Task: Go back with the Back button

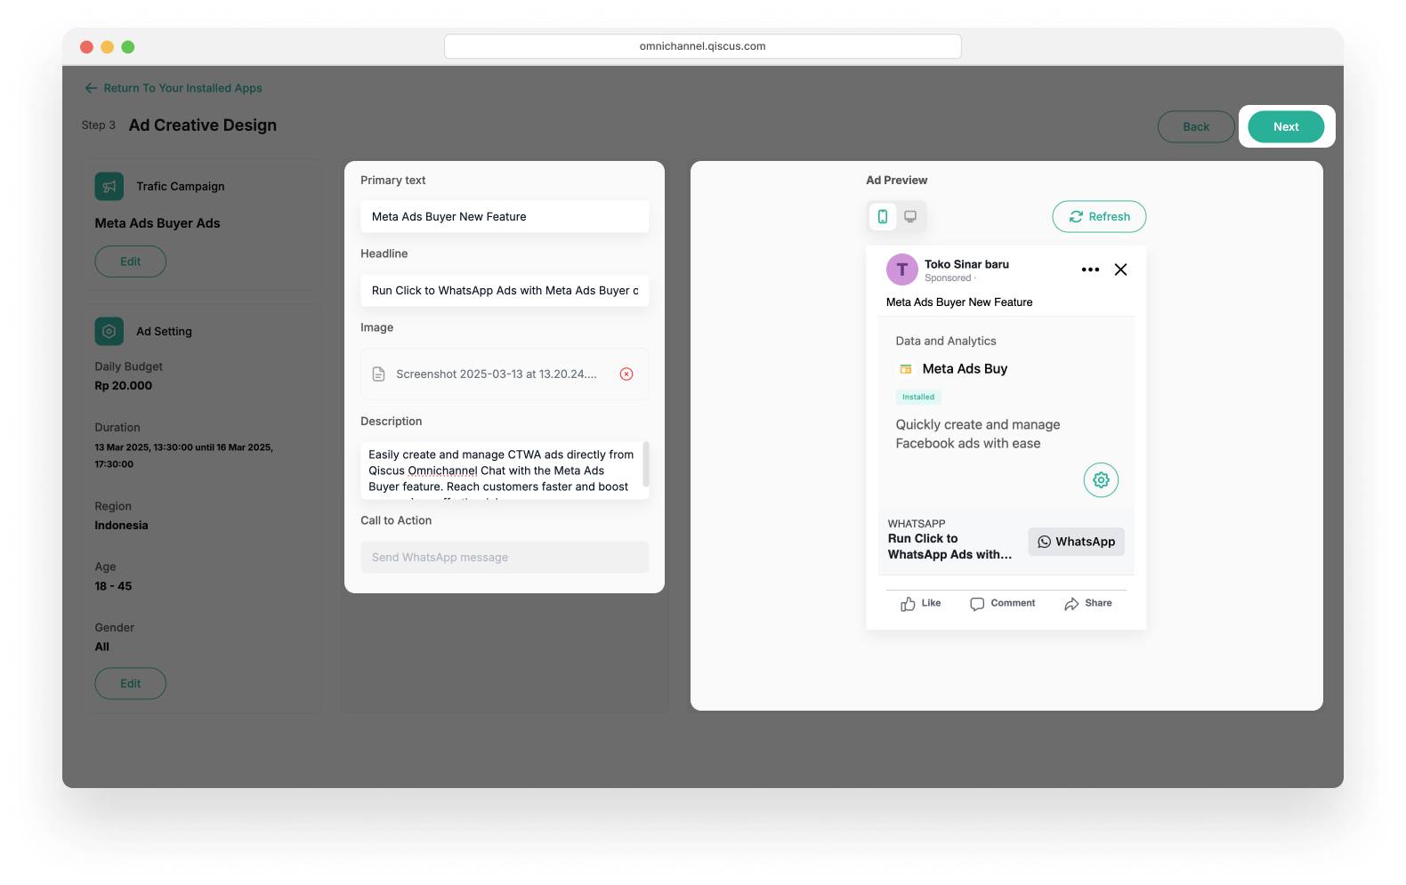Action: [x=1196, y=127]
